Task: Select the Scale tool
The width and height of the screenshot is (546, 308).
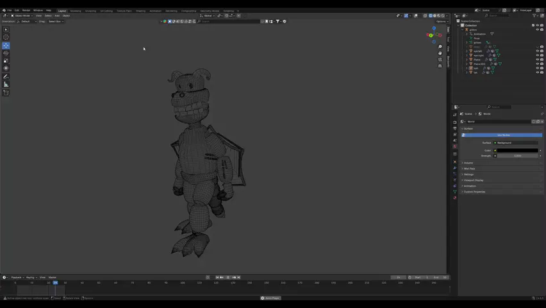Action: coord(6,61)
